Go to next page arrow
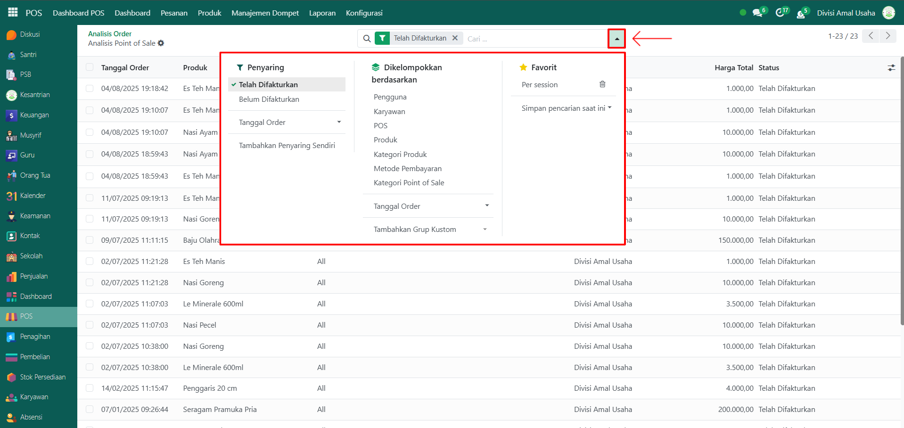Screen dimensions: 904x428 pos(888,36)
